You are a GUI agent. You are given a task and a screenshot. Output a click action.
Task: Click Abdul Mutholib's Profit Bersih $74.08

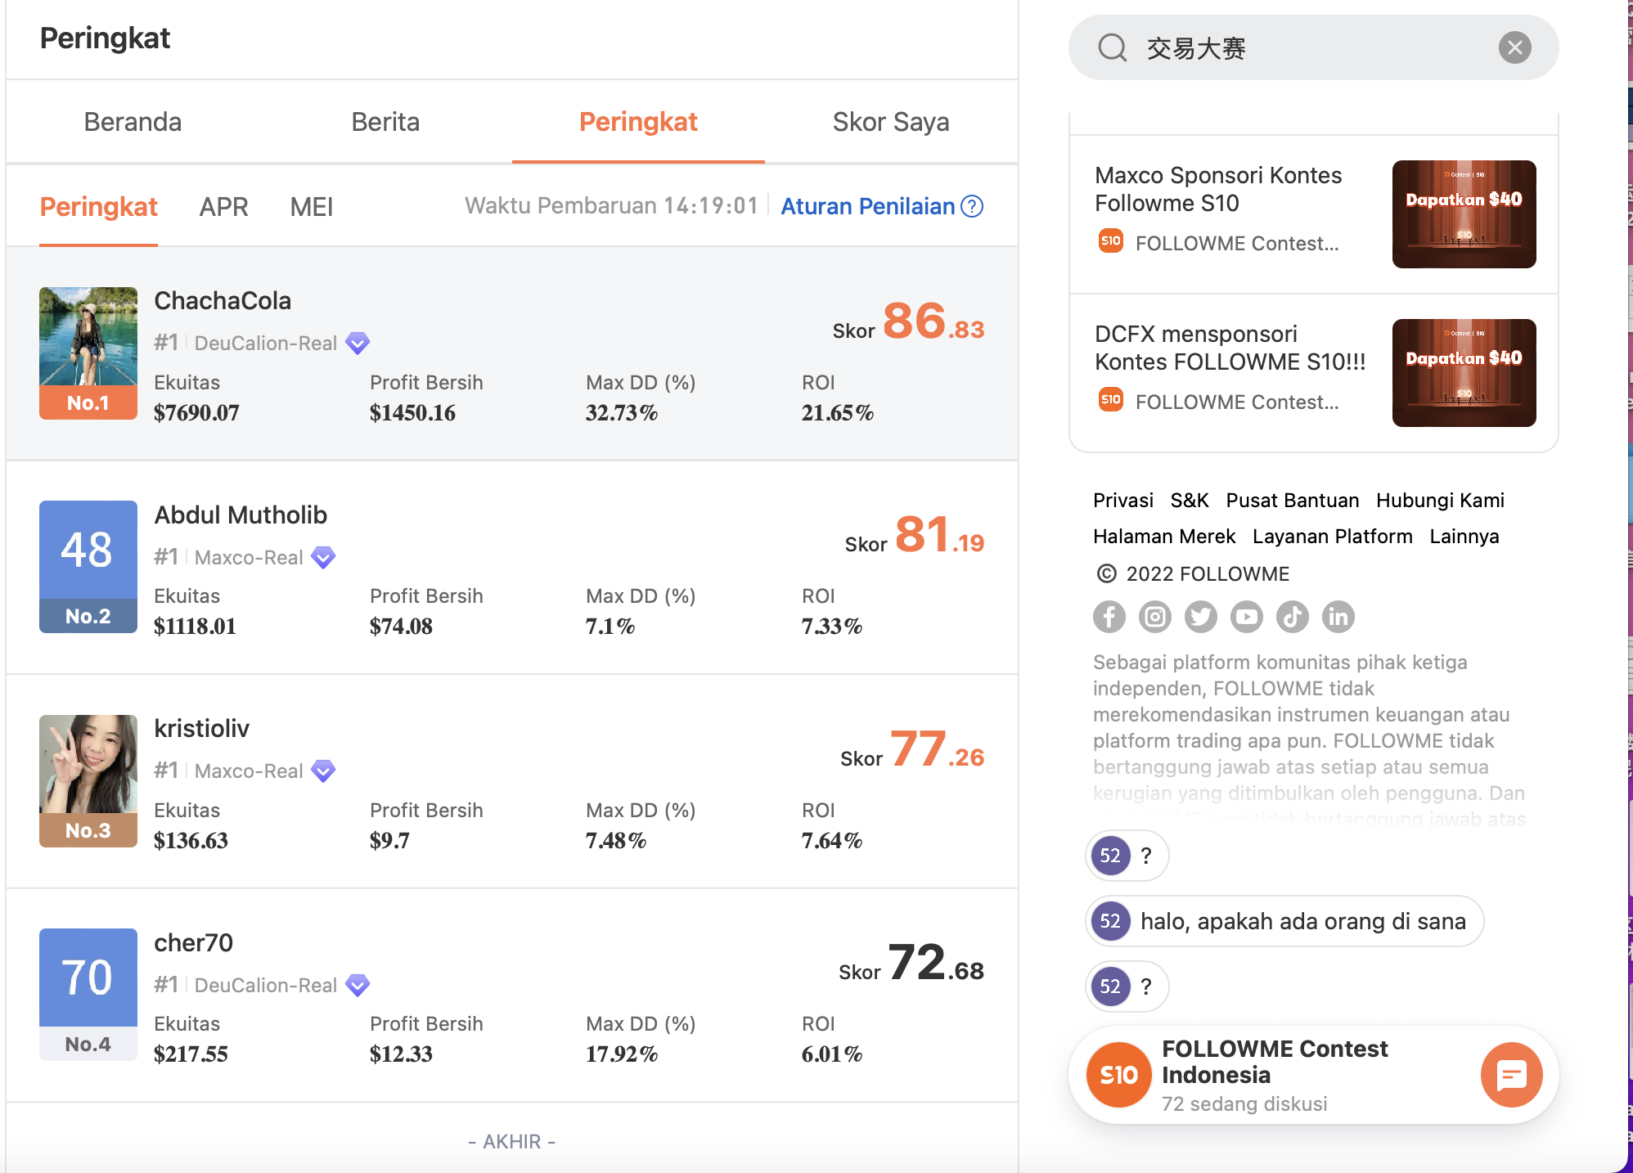pos(401,626)
